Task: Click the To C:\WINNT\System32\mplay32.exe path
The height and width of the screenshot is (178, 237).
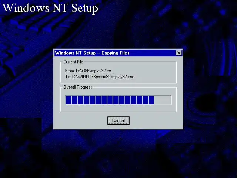Action: [100, 77]
